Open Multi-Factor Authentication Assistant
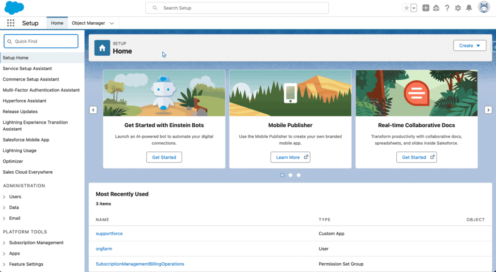This screenshot has width=496, height=272. coord(42,90)
